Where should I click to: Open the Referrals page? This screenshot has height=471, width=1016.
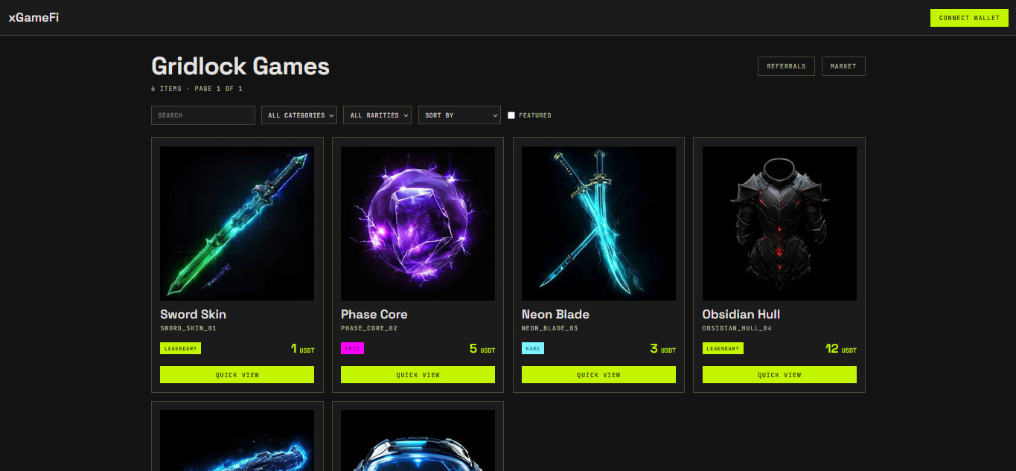tap(786, 66)
